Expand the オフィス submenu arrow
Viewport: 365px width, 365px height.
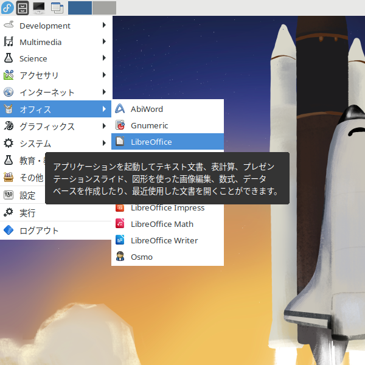[x=104, y=109]
